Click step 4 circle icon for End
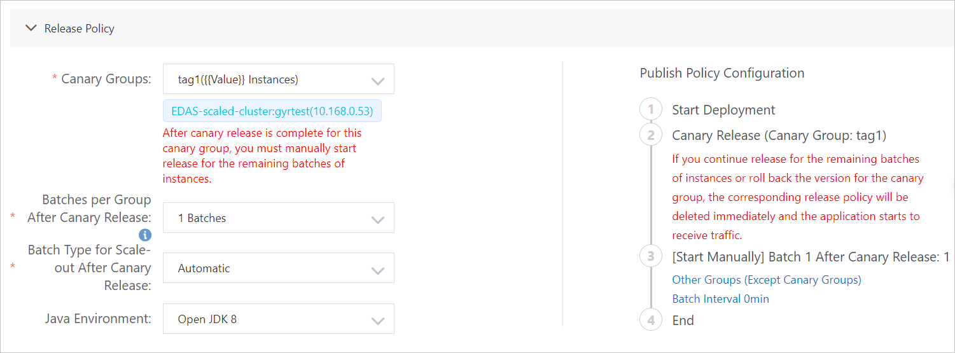 point(650,321)
